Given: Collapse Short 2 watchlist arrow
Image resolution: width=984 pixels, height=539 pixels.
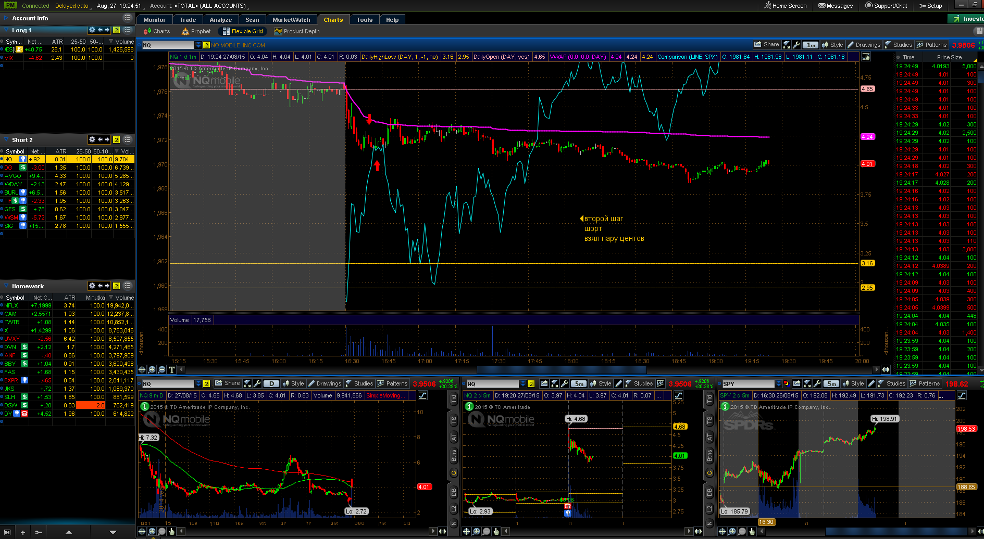Looking at the screenshot, I should 5,140.
